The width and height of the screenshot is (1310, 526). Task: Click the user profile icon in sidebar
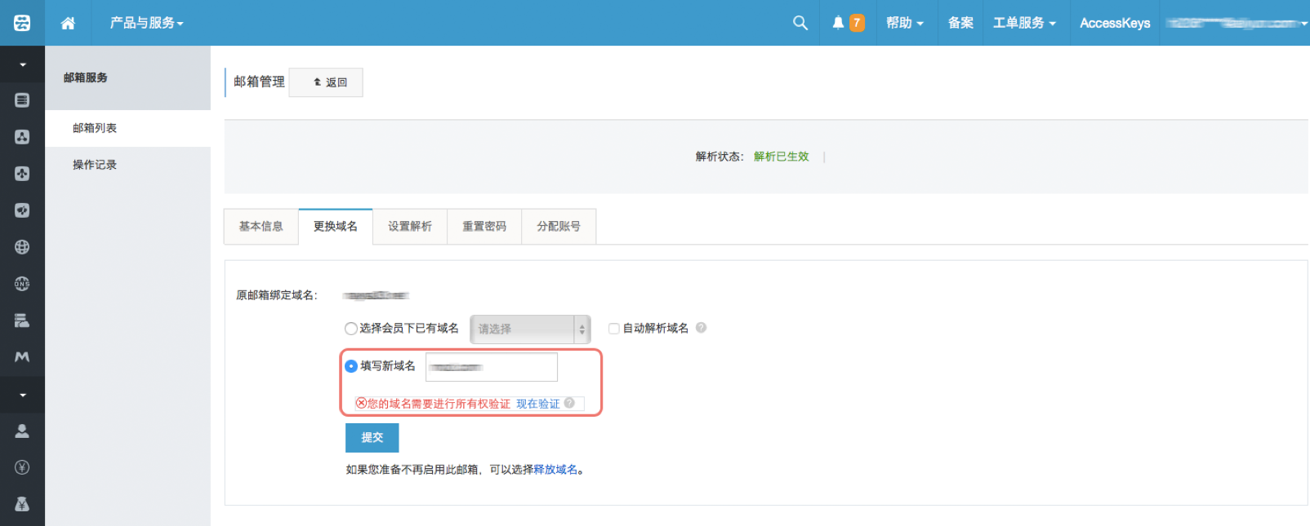(22, 431)
